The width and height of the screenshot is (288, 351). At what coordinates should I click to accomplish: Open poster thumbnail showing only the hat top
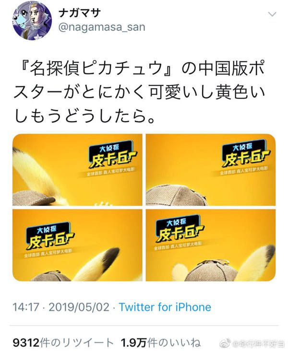point(211,170)
